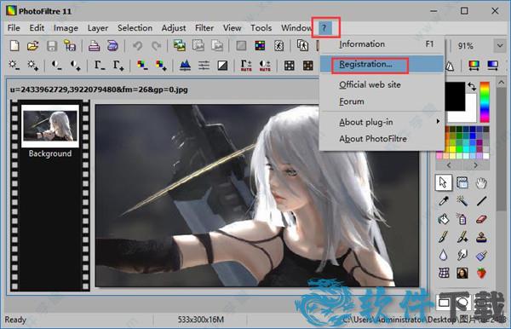
Task: Select the Background layer thumbnail
Action: 50,125
